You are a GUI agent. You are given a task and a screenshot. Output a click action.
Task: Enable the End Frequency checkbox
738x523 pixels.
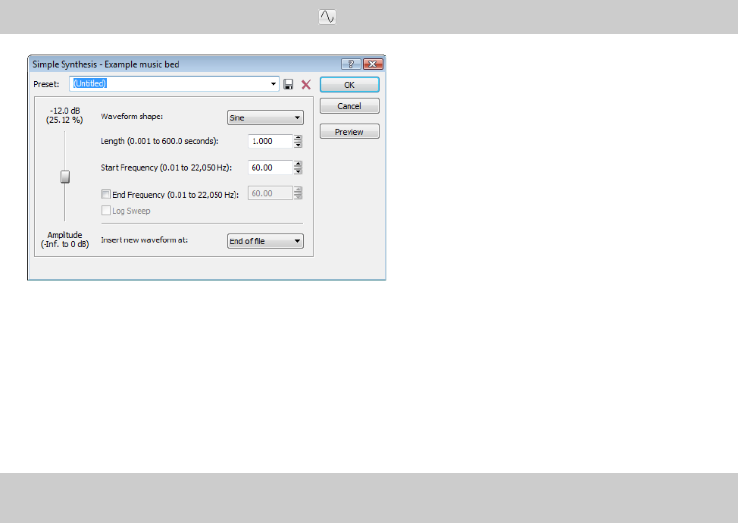click(106, 194)
